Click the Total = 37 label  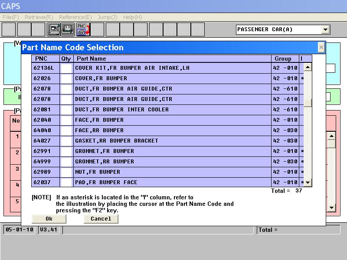pyautogui.click(x=287, y=191)
